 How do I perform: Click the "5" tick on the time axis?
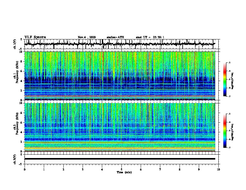[x=121, y=170]
